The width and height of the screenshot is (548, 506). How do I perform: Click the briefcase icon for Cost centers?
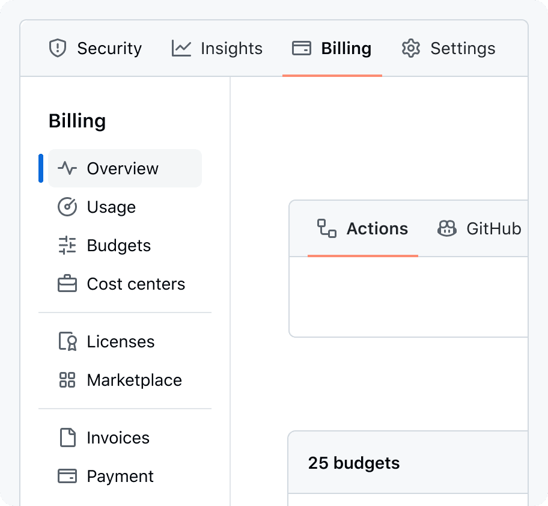67,284
